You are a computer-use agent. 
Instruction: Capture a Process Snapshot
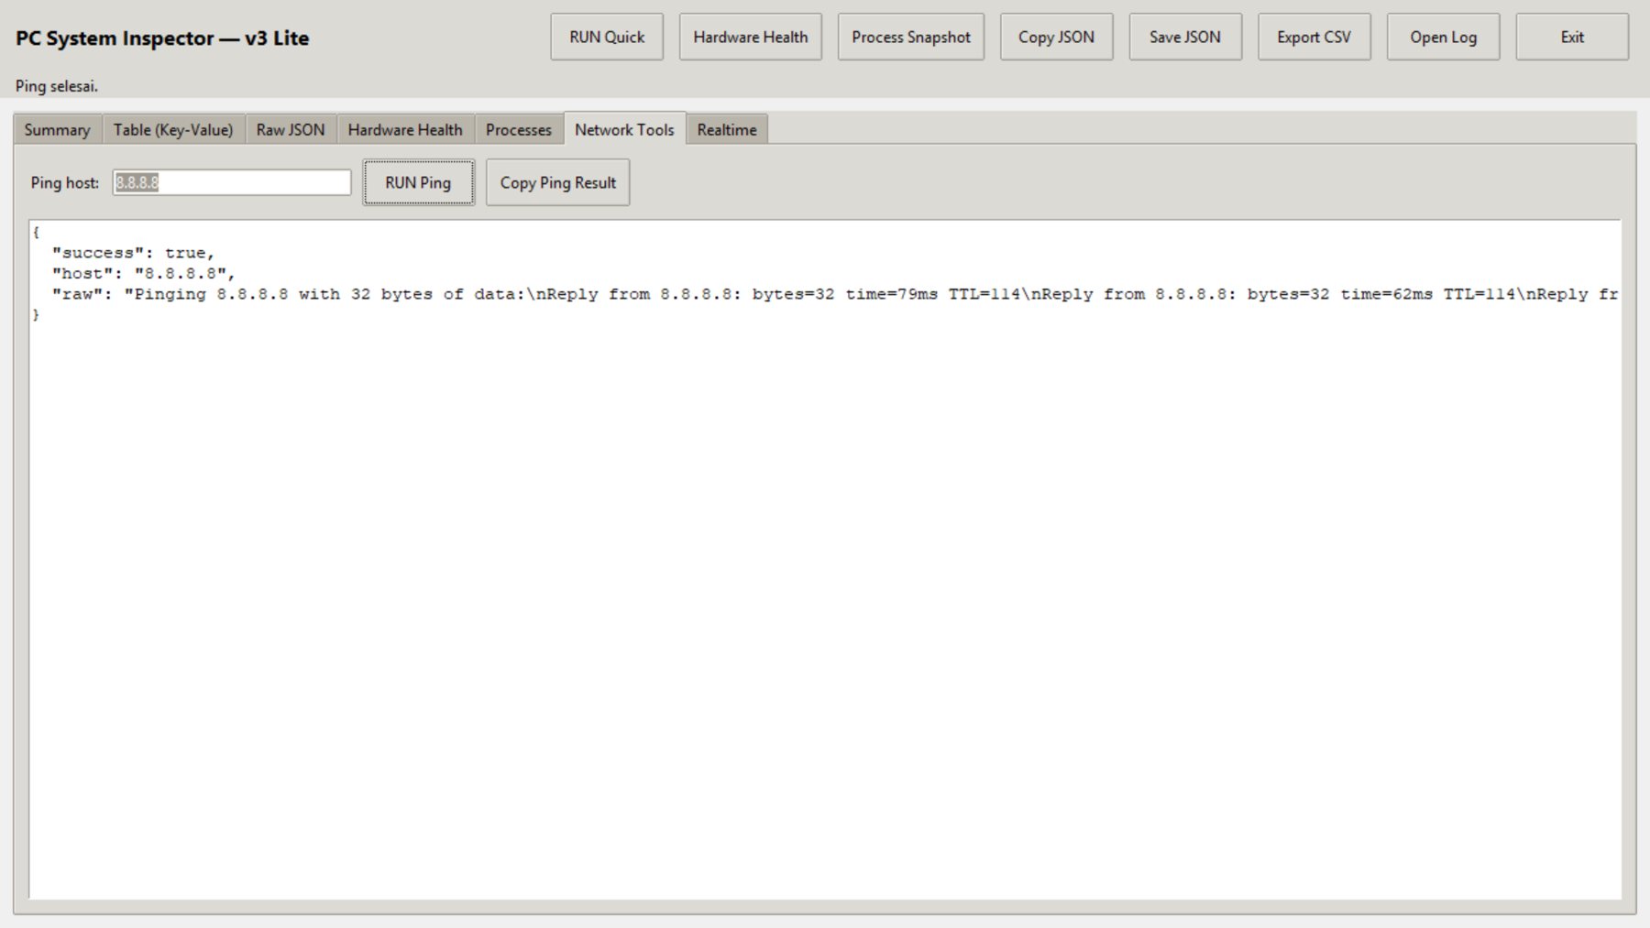909,37
